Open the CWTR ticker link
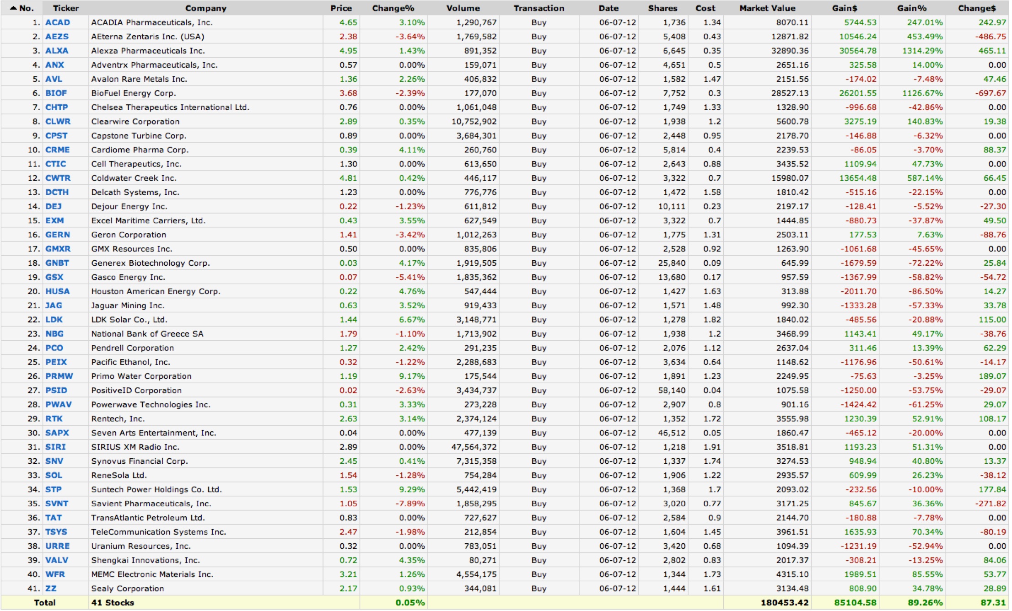The image size is (1012, 611). click(58, 178)
